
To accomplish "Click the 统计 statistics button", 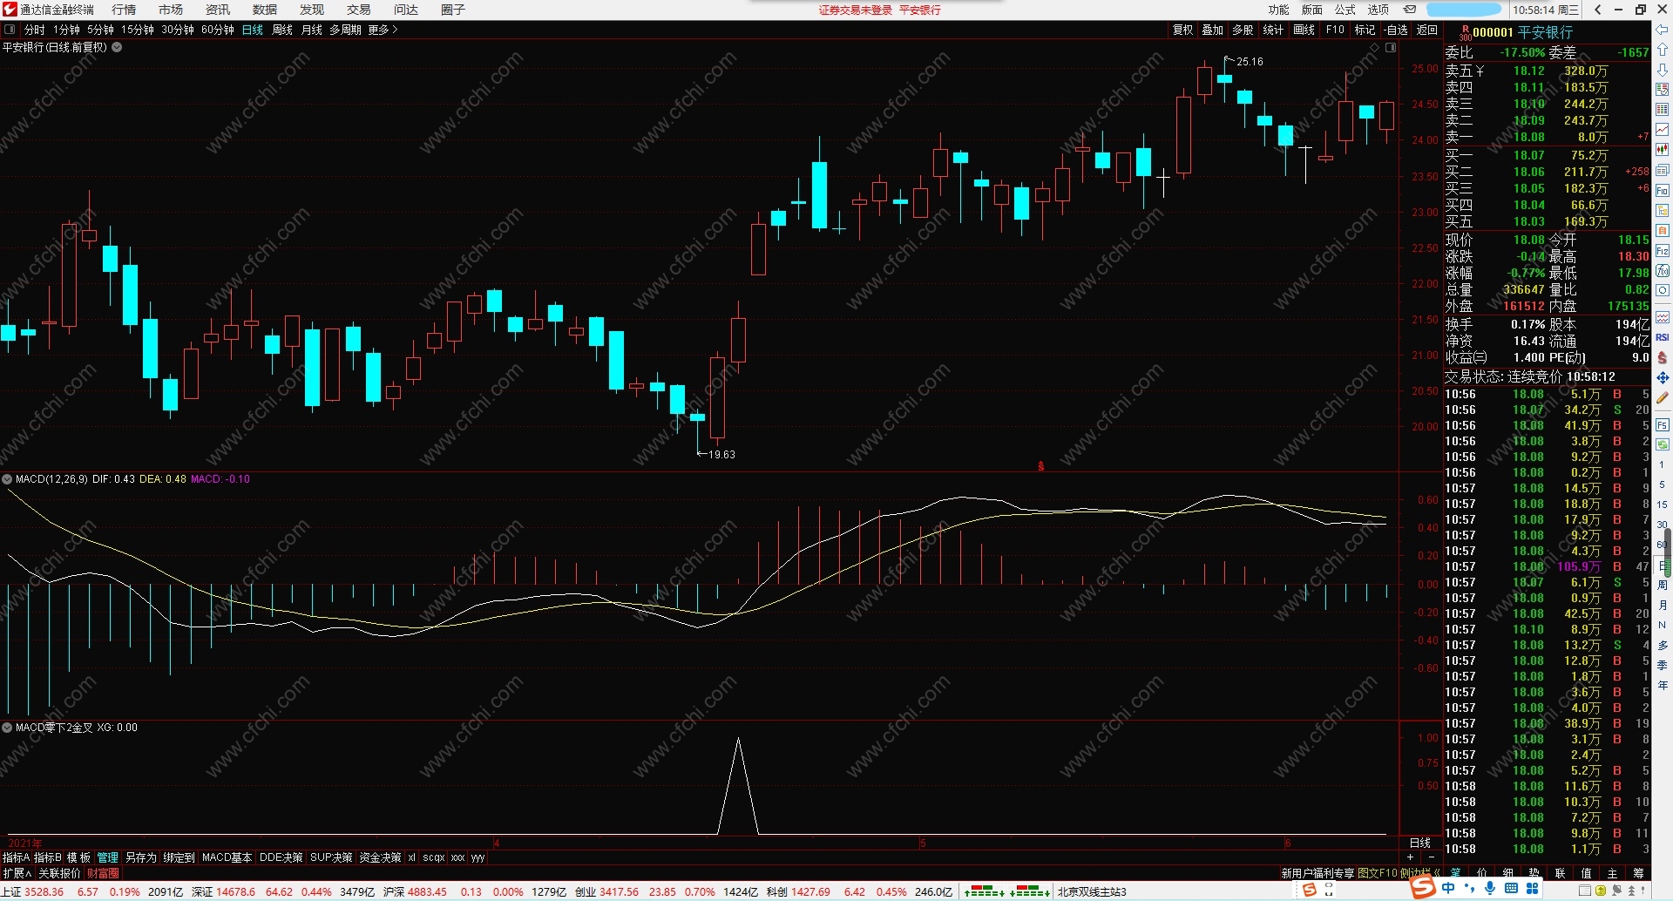I will pyautogui.click(x=1273, y=30).
